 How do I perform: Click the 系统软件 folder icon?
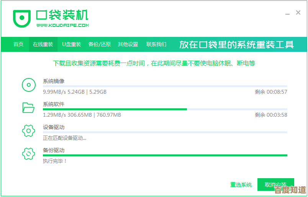tap(28, 108)
